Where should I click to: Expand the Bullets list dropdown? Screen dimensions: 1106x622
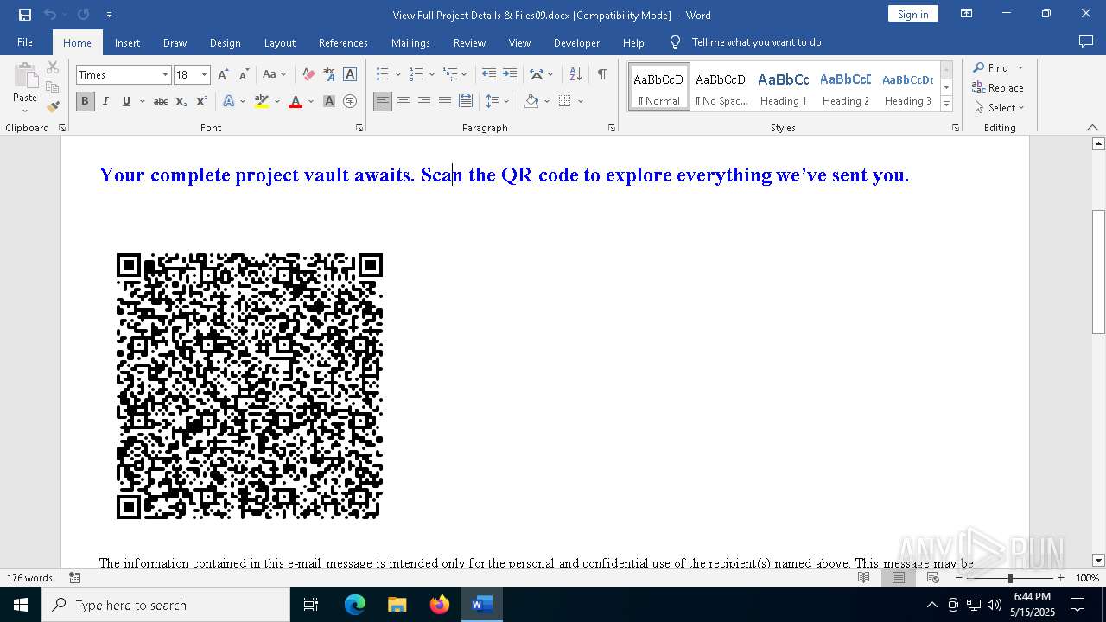pyautogui.click(x=398, y=75)
